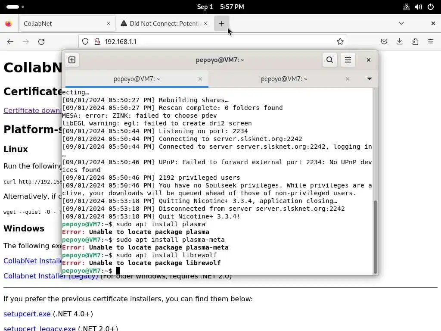Click the insecure connection padlock icon
The width and height of the screenshot is (441, 331).
pos(97,42)
